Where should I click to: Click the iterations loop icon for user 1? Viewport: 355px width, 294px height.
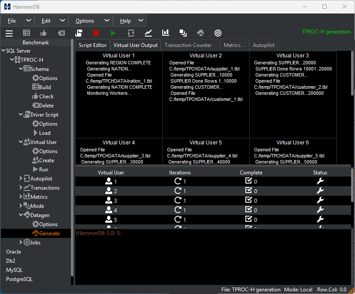(x=178, y=181)
